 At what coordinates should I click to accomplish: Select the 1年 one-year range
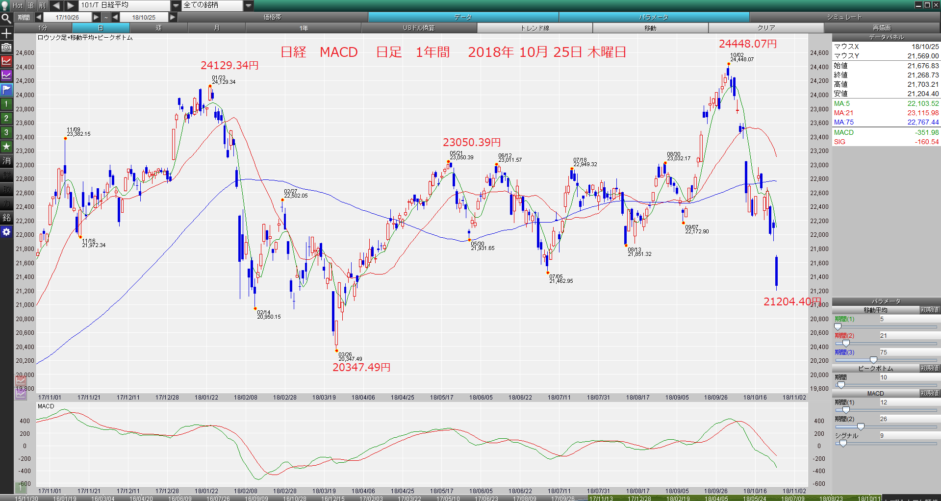tap(304, 28)
